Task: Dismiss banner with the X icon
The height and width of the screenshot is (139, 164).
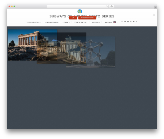Action: point(154,15)
